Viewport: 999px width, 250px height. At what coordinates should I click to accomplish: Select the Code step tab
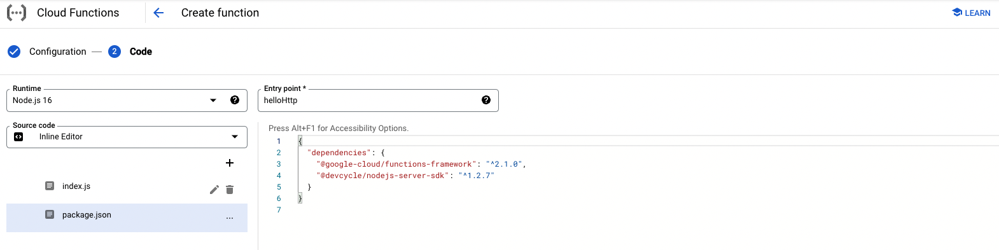(141, 52)
